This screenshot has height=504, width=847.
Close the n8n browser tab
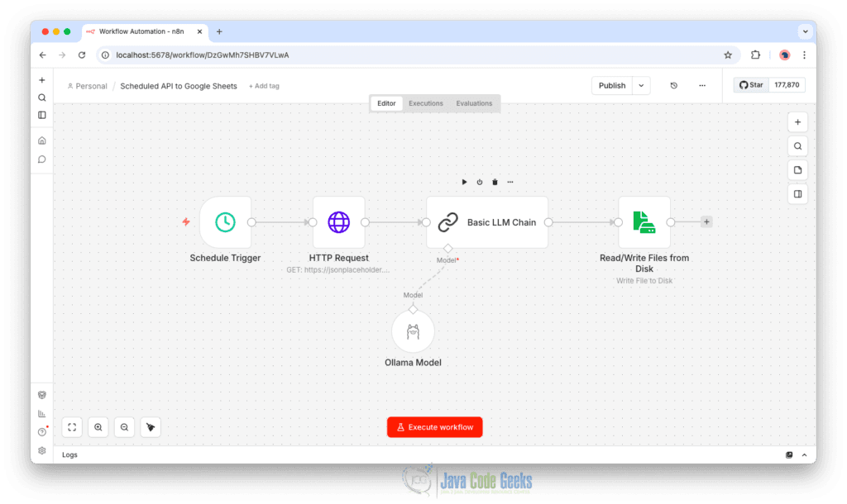(199, 31)
